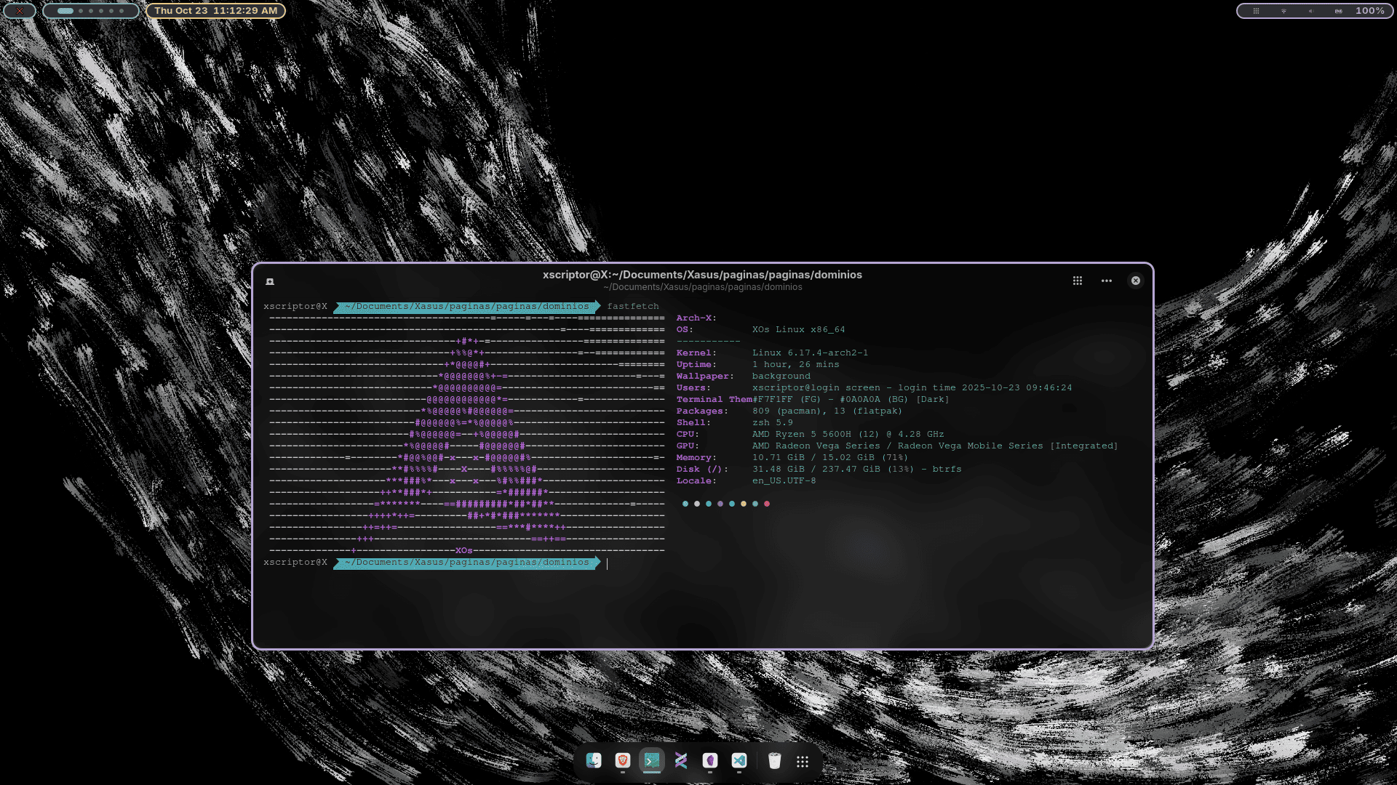Launch the purple-logo app in the dock
The height and width of the screenshot is (785, 1397).
tap(710, 761)
